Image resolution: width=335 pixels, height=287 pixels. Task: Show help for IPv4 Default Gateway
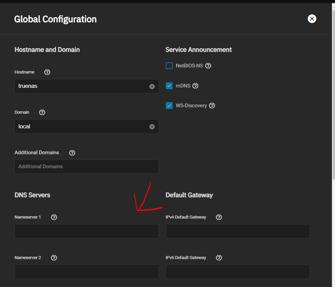(x=219, y=217)
